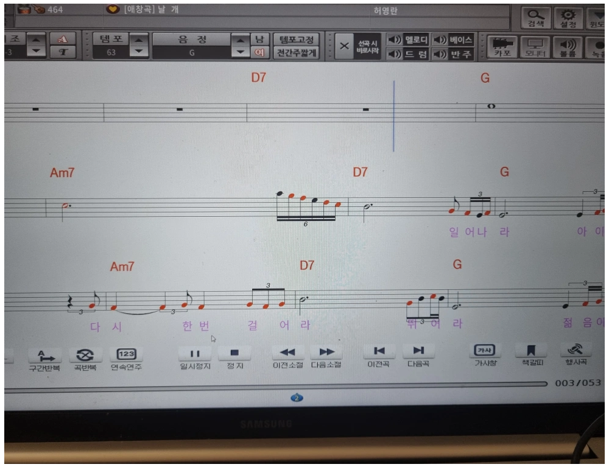The height and width of the screenshot is (467, 609).
Task: Click the section repeat (구간반복) icon
Action: pyautogui.click(x=45, y=355)
